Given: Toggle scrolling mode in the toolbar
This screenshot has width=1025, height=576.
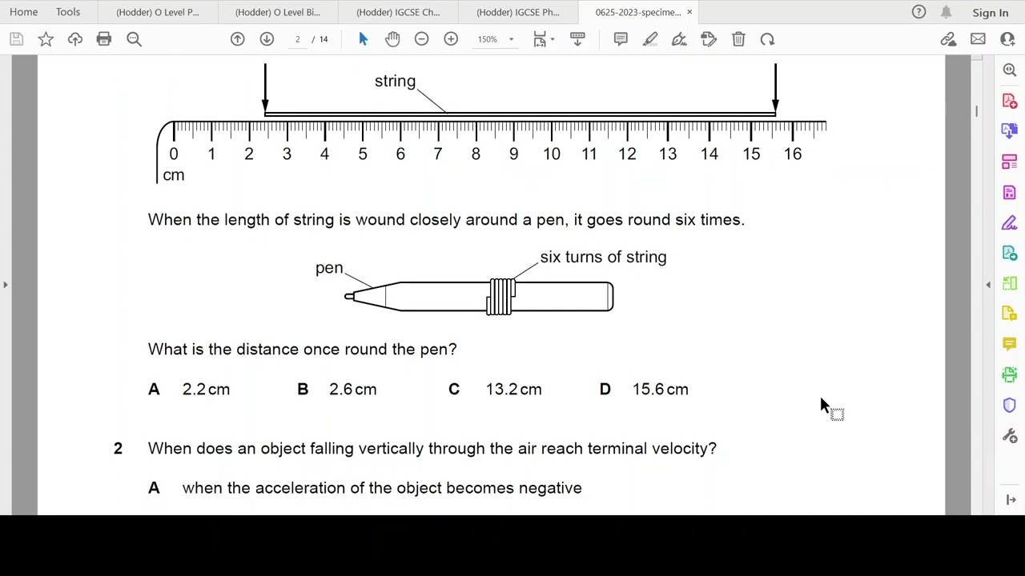Looking at the screenshot, I should pos(577,39).
